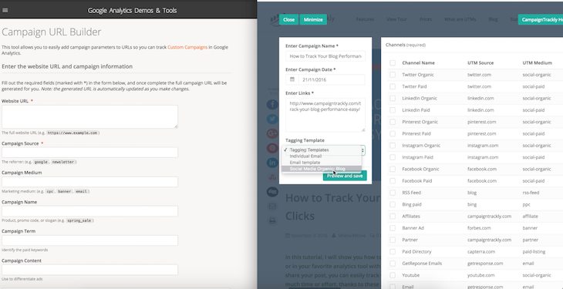
Task: Click the paid-listing medium cell
Action: click(x=534, y=252)
